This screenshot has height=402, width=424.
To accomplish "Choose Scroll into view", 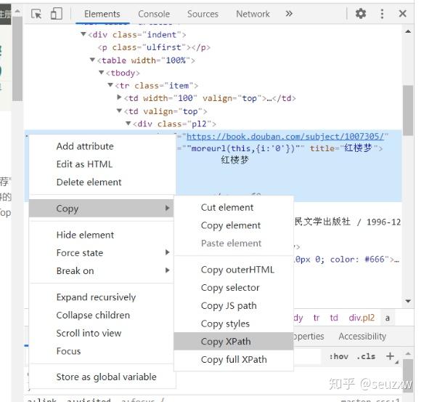I will click(x=89, y=333).
